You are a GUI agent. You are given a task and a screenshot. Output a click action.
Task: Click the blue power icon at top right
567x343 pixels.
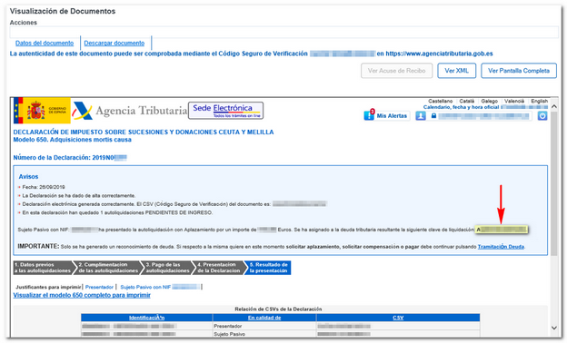pyautogui.click(x=542, y=116)
